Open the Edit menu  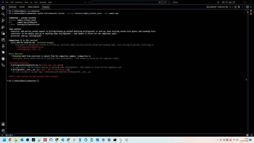click(12, 2)
